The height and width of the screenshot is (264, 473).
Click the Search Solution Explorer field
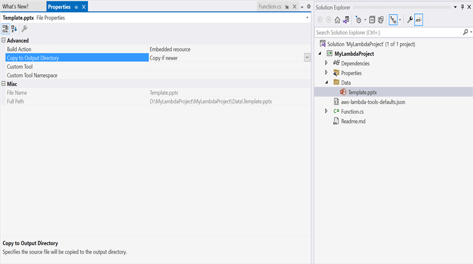point(385,32)
